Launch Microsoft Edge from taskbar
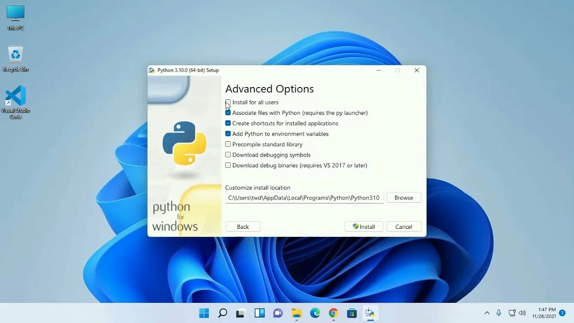This screenshot has width=574, height=323. (315, 313)
